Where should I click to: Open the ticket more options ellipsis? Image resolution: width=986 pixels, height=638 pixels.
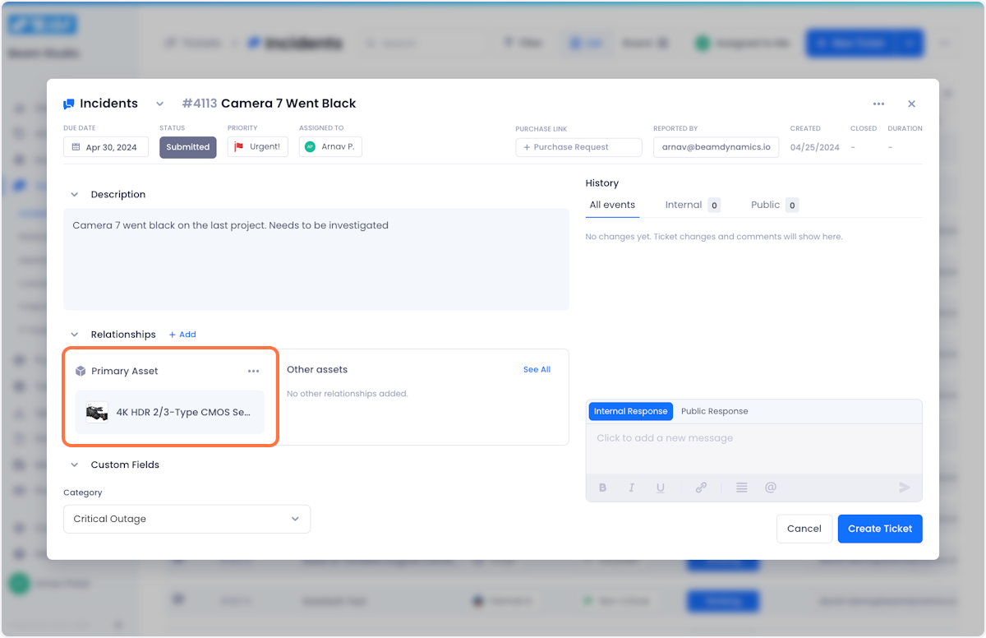point(878,104)
